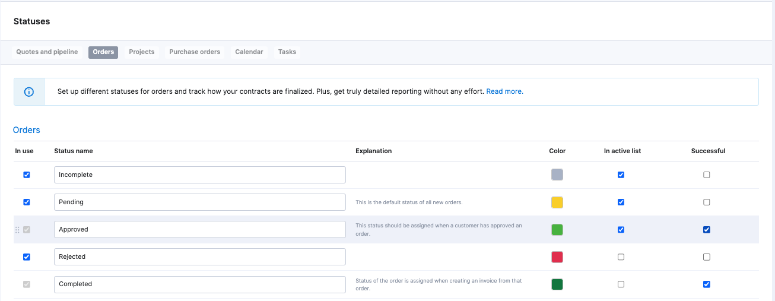
Task: Enable Successful for Pending status
Action: coord(706,202)
